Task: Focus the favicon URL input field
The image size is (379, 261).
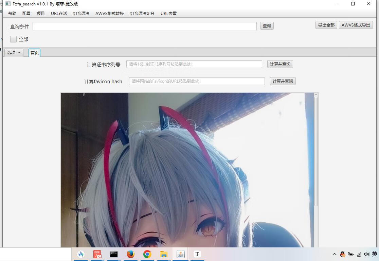Action: coord(197,81)
